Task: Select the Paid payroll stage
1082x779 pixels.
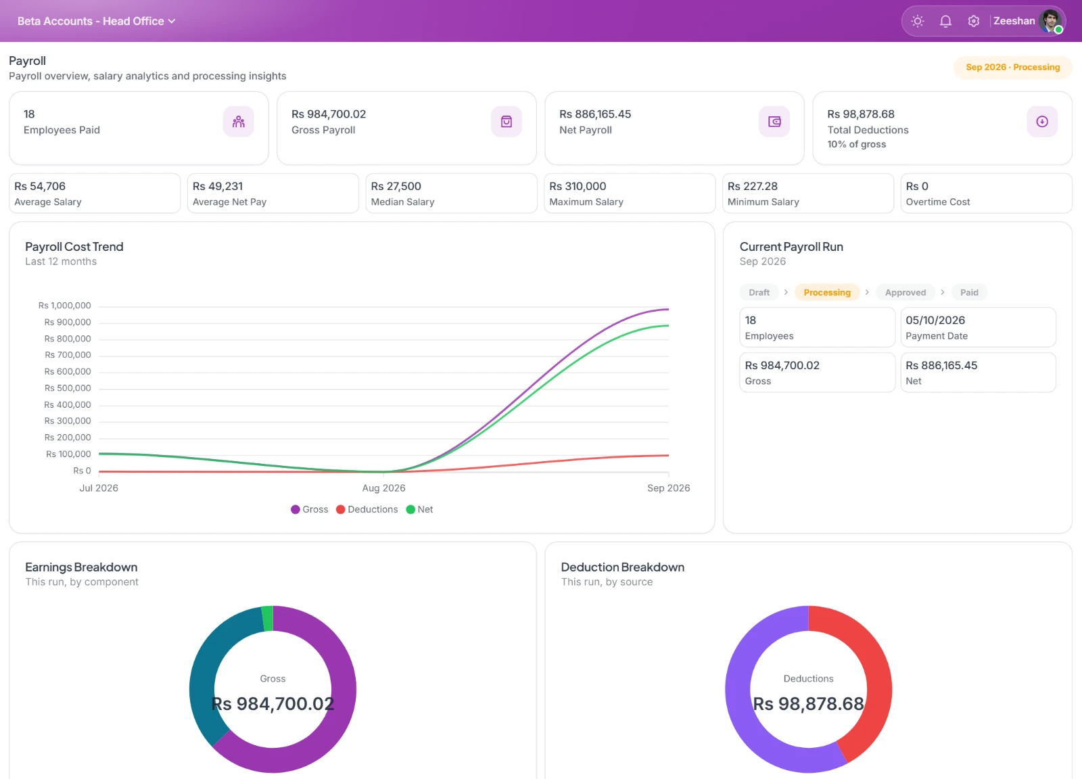Action: click(x=969, y=292)
